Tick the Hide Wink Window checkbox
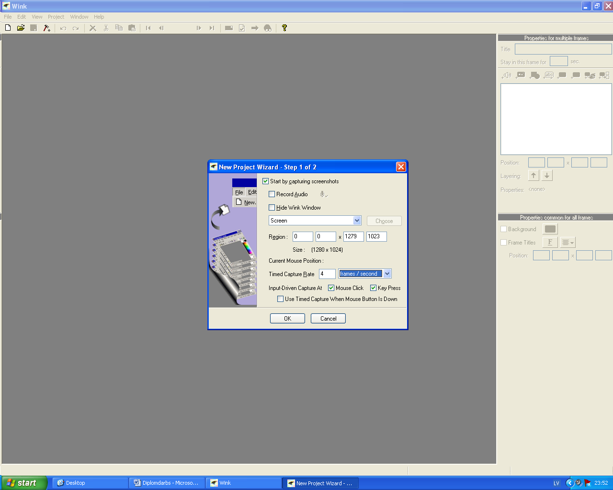 tap(272, 208)
